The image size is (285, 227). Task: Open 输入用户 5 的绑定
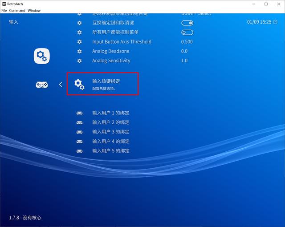click(x=111, y=151)
